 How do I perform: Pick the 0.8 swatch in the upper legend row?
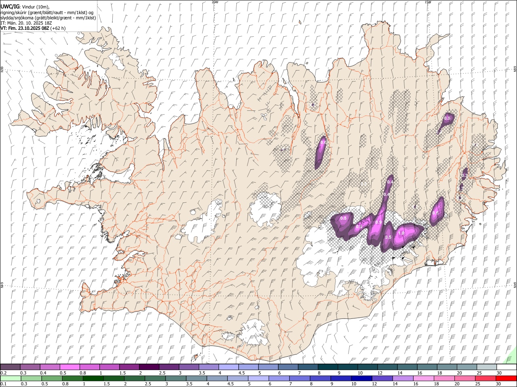point(89,367)
